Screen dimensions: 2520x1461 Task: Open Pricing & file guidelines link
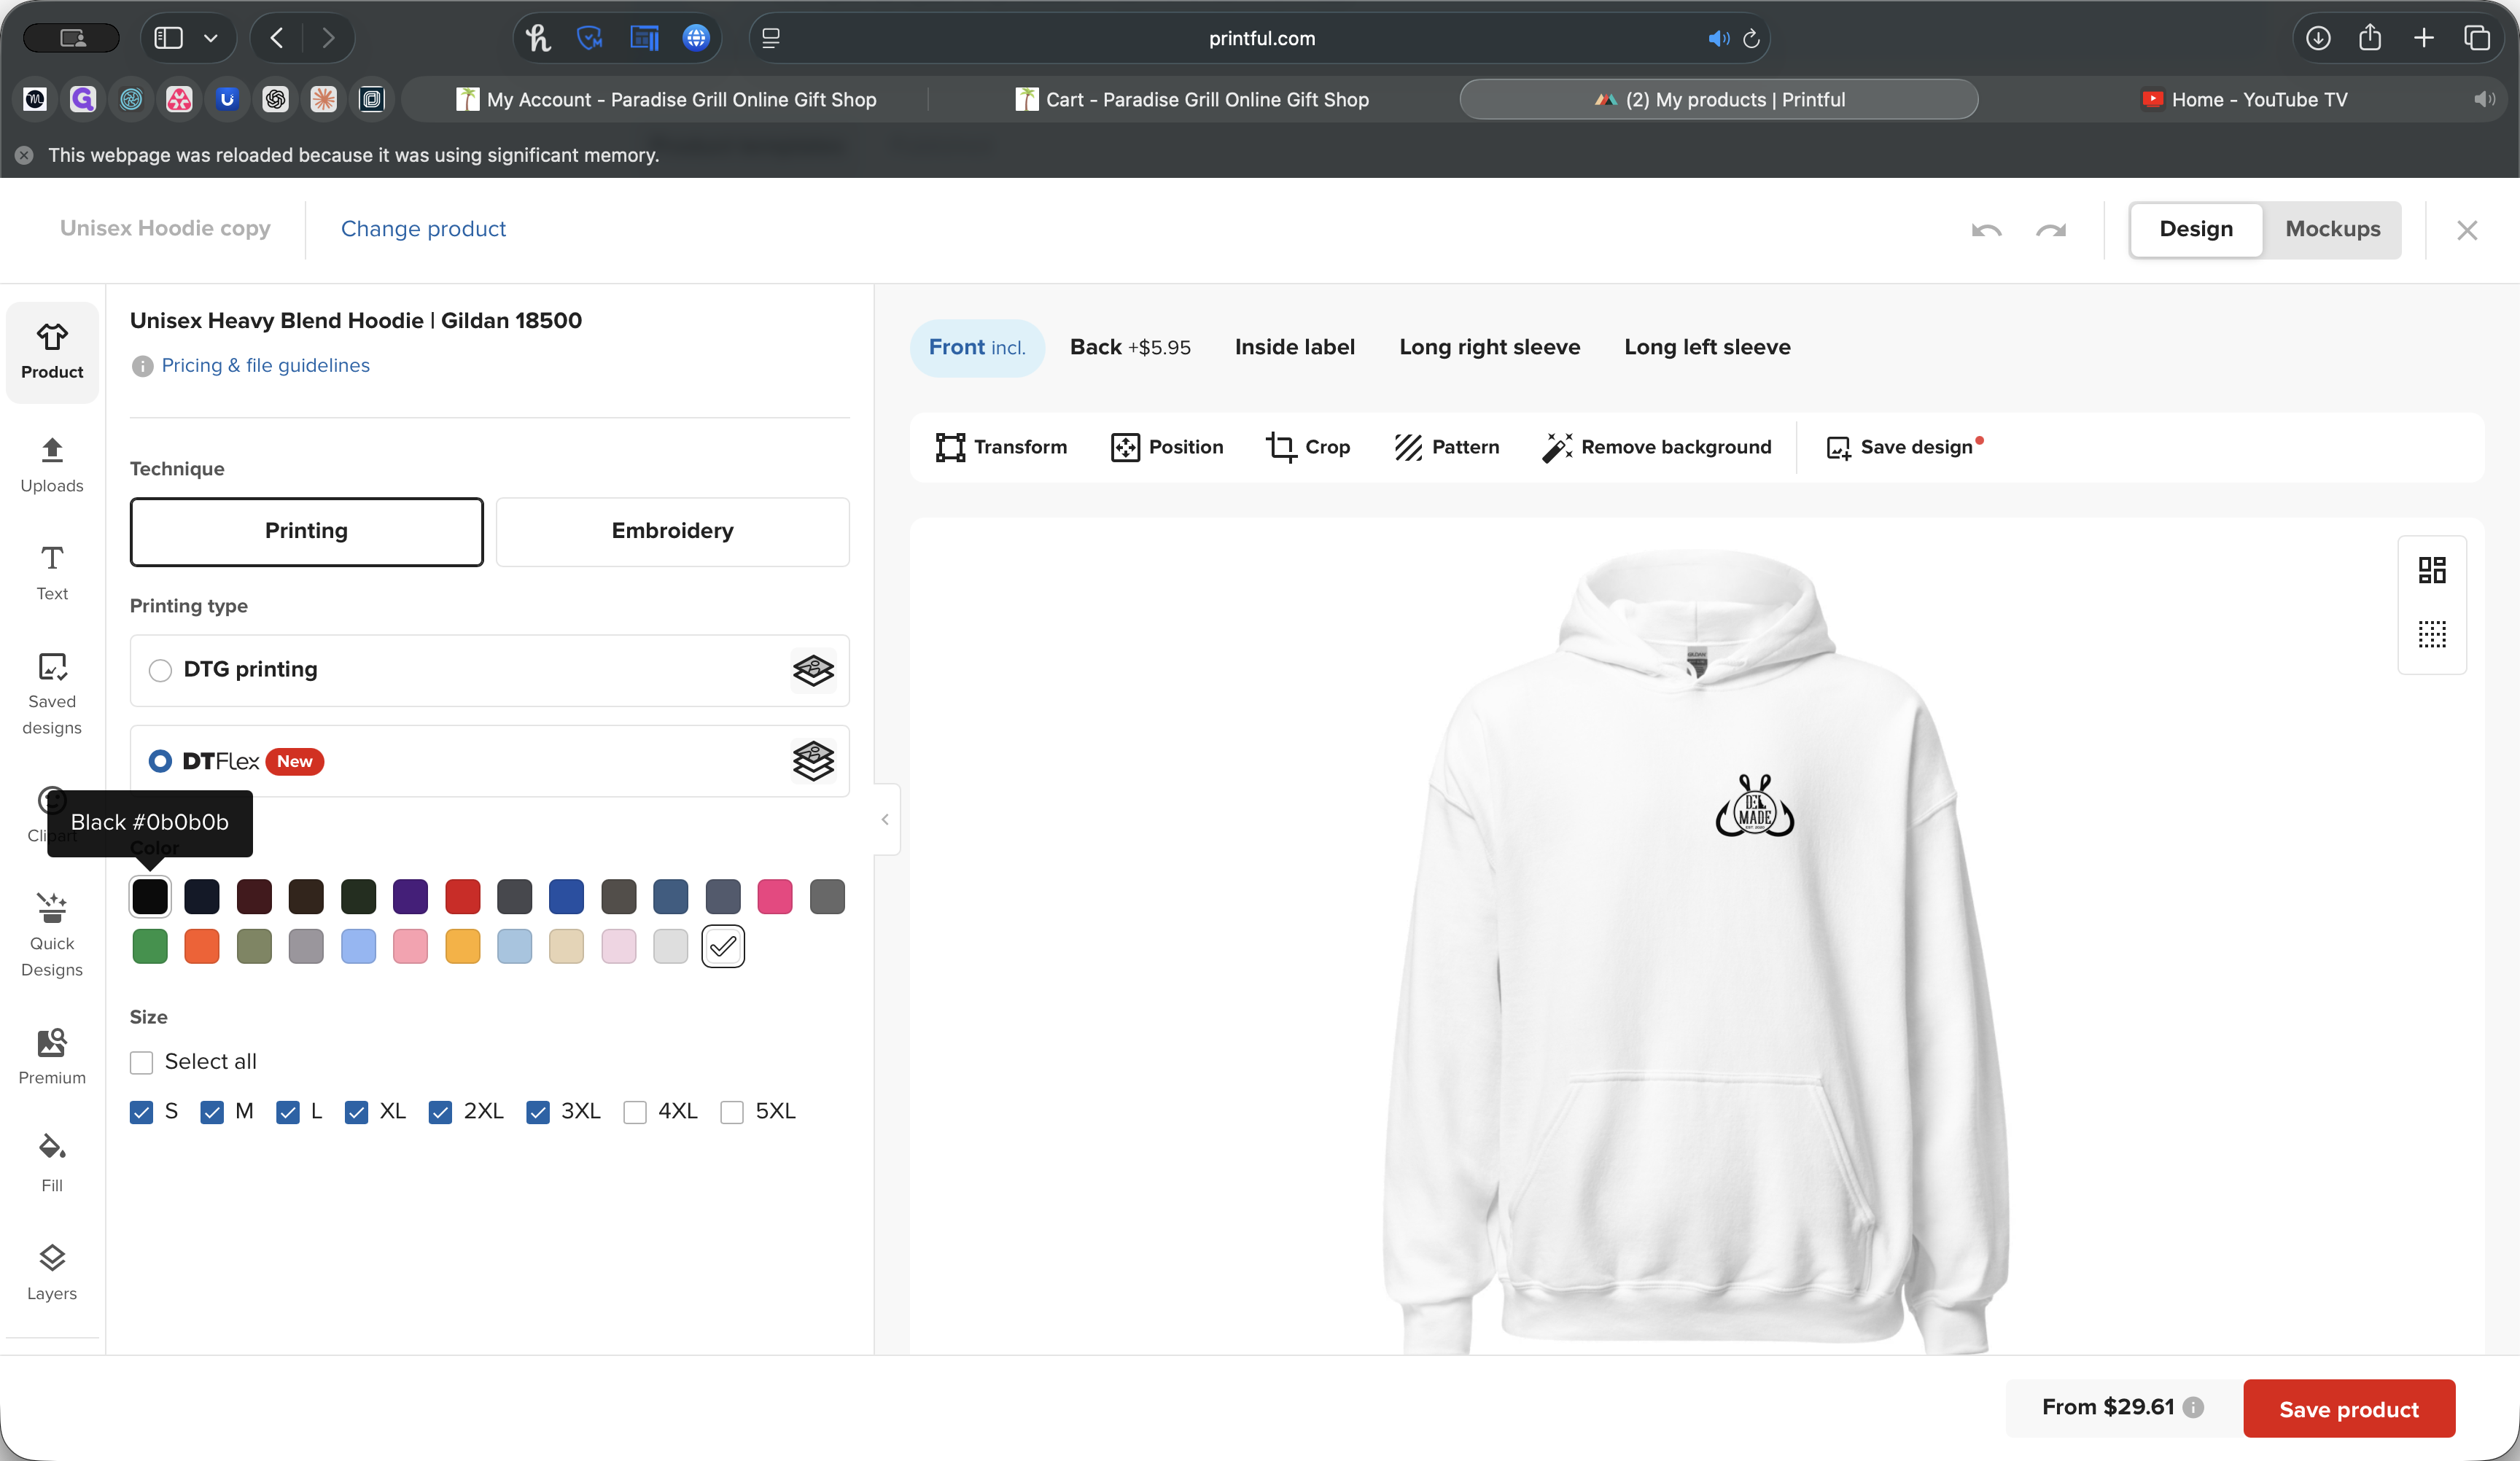pyautogui.click(x=265, y=365)
